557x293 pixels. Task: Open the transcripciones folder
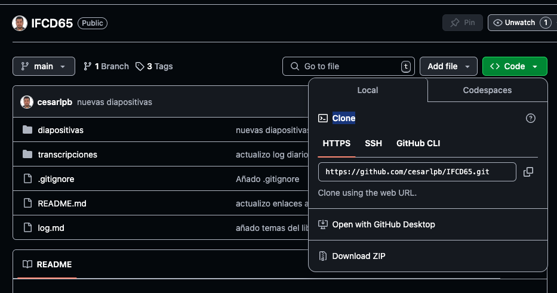(x=67, y=155)
